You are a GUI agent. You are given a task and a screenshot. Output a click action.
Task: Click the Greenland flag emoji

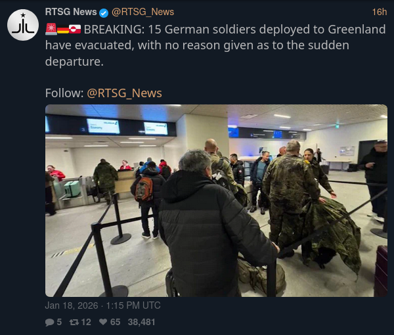(75, 29)
